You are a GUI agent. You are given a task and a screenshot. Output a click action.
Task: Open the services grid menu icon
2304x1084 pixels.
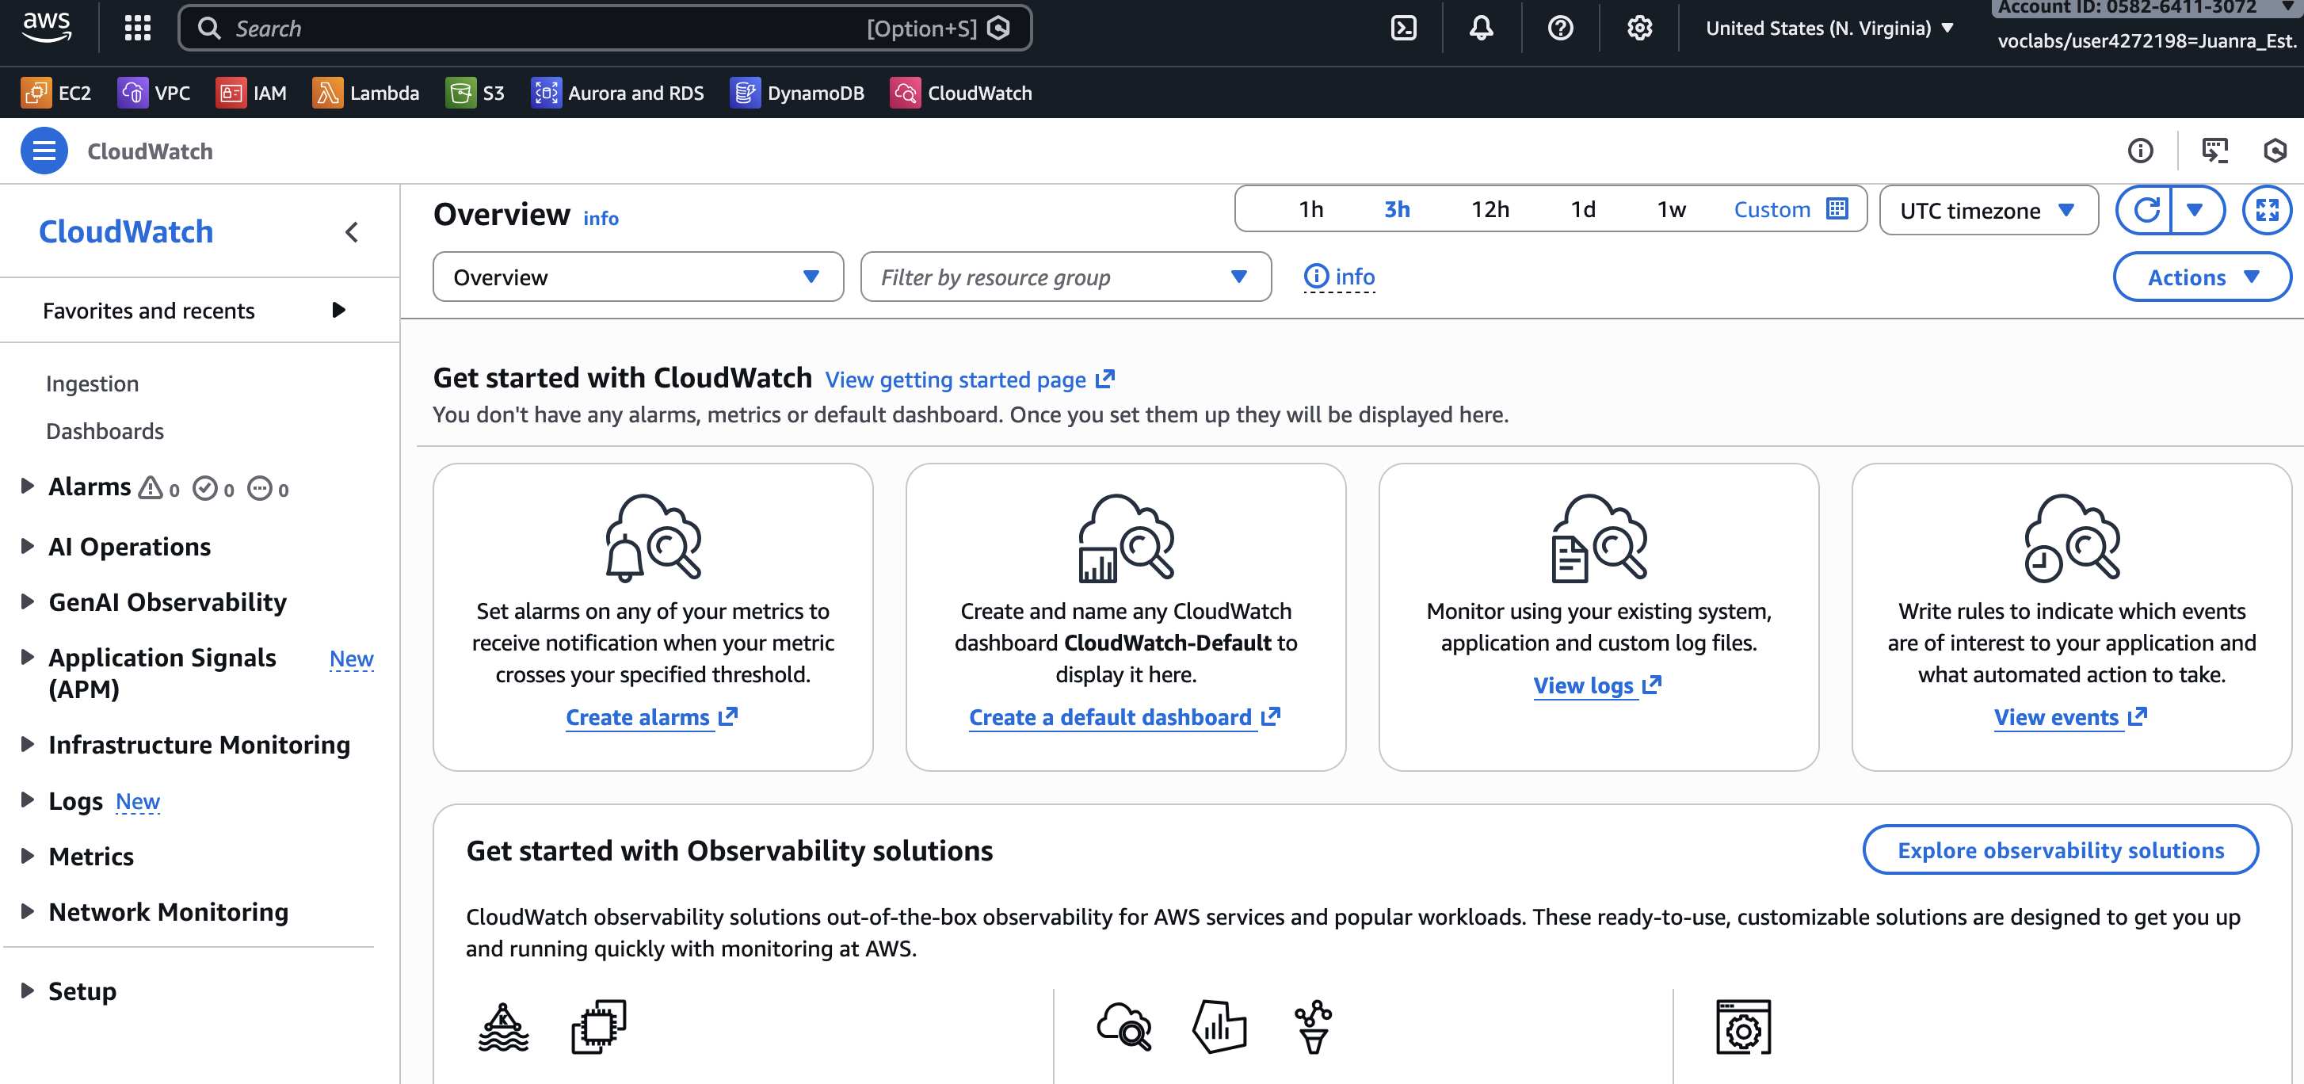[137, 28]
